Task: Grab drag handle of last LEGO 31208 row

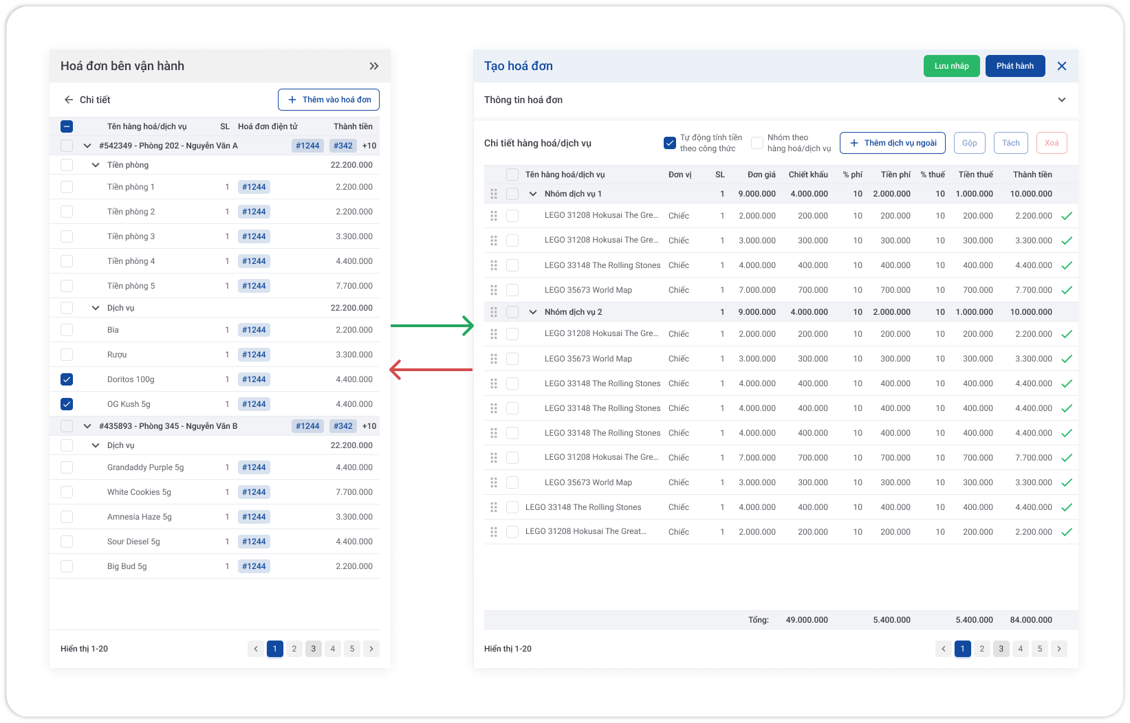Action: 494,532
